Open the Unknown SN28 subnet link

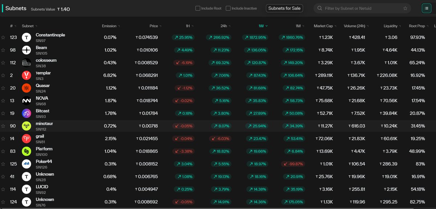tap(45, 174)
